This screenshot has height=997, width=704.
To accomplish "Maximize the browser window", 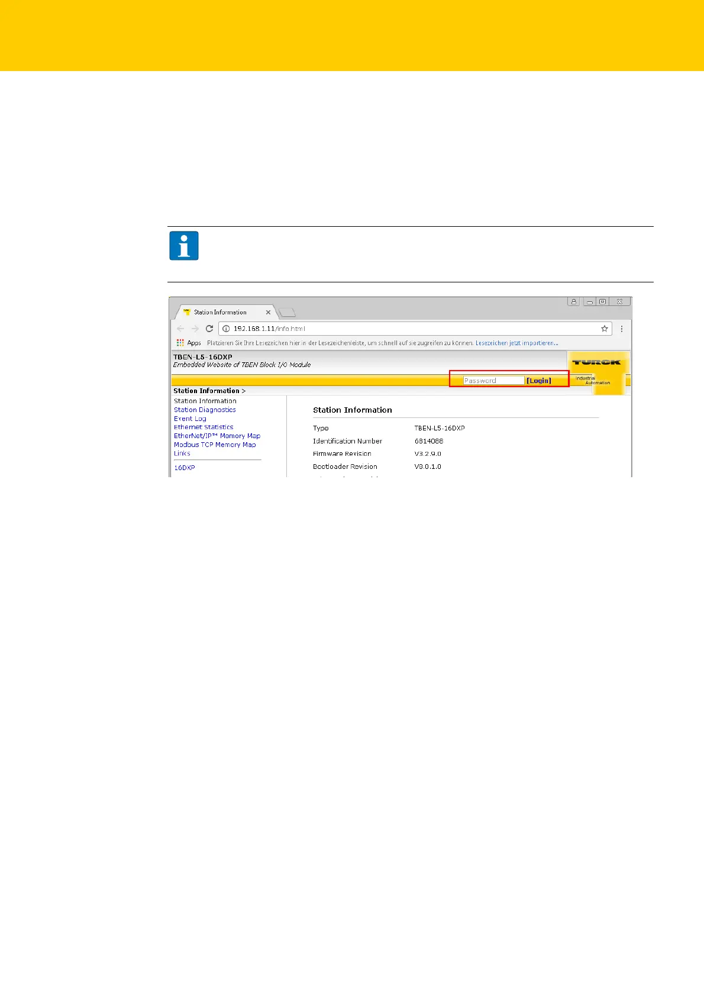I will 602,301.
